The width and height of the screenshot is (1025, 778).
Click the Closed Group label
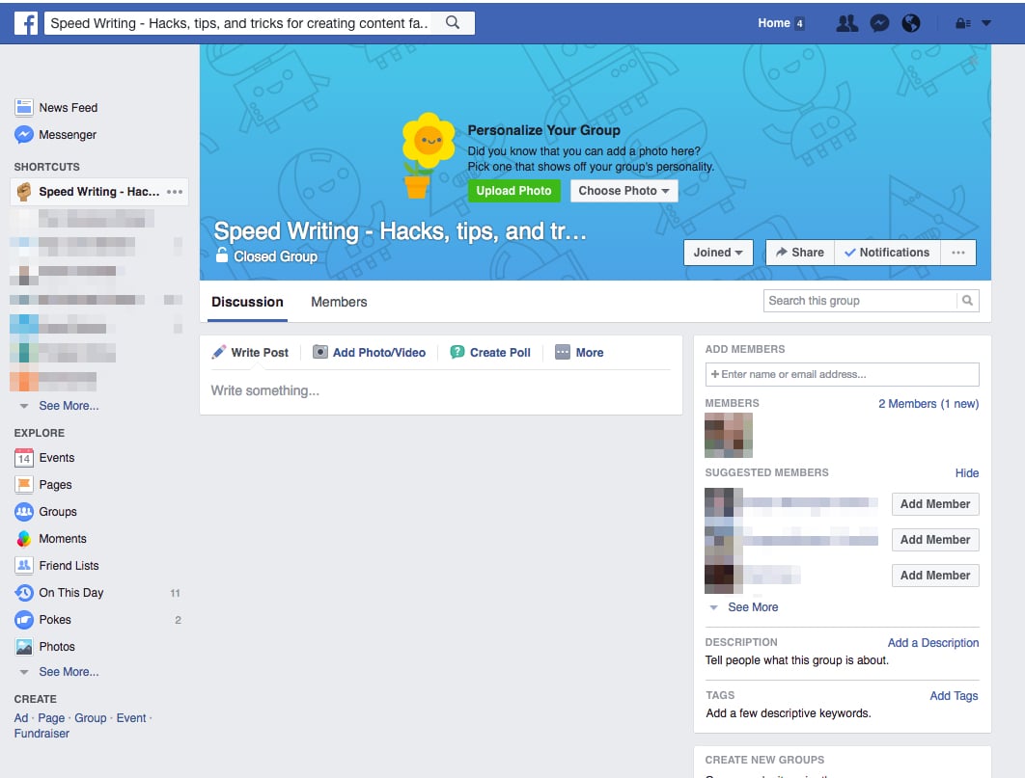point(275,256)
